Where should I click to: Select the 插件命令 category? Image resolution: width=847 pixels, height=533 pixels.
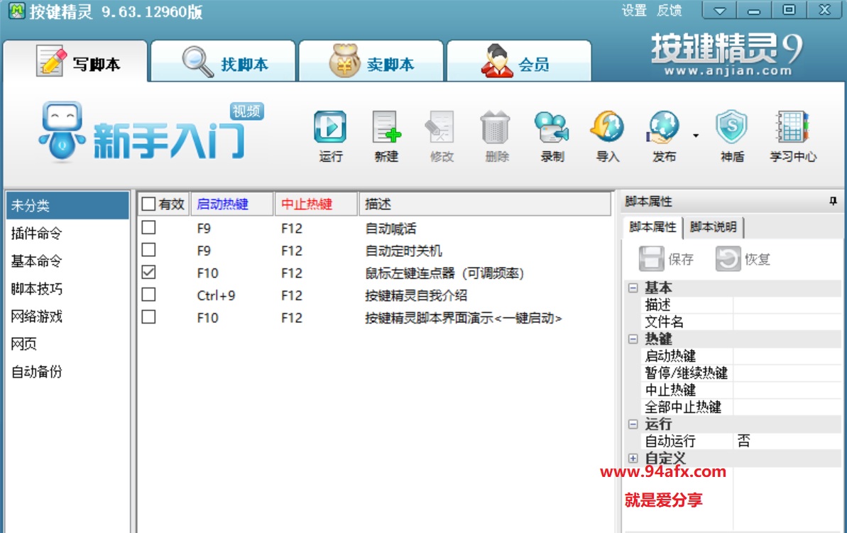click(67, 233)
